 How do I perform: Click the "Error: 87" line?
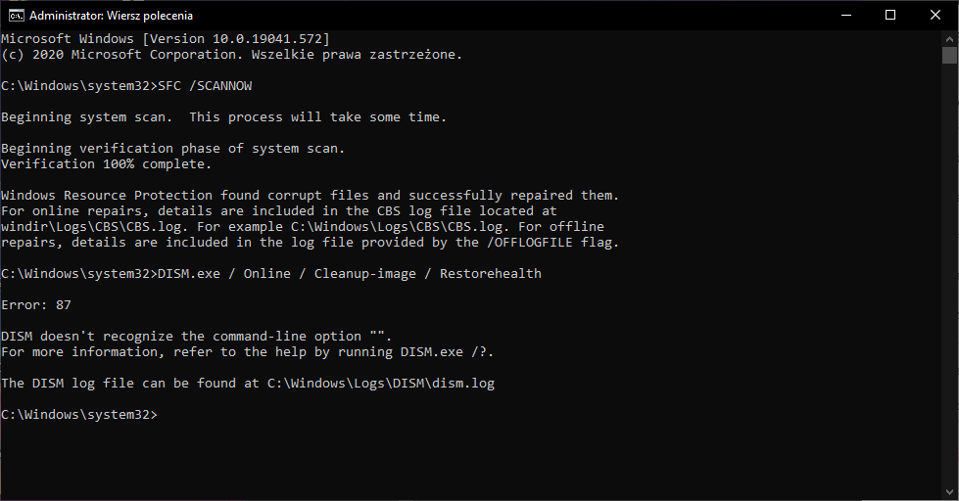pyautogui.click(x=36, y=305)
